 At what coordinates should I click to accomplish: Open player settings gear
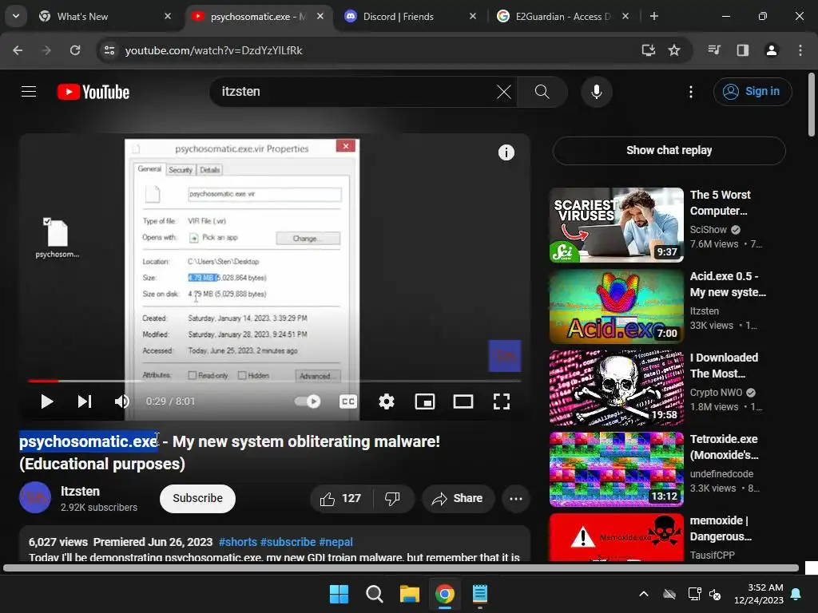pos(387,401)
